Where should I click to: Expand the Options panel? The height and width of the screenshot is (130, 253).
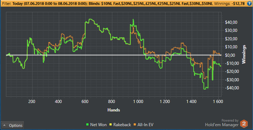pyautogui.click(x=12, y=125)
